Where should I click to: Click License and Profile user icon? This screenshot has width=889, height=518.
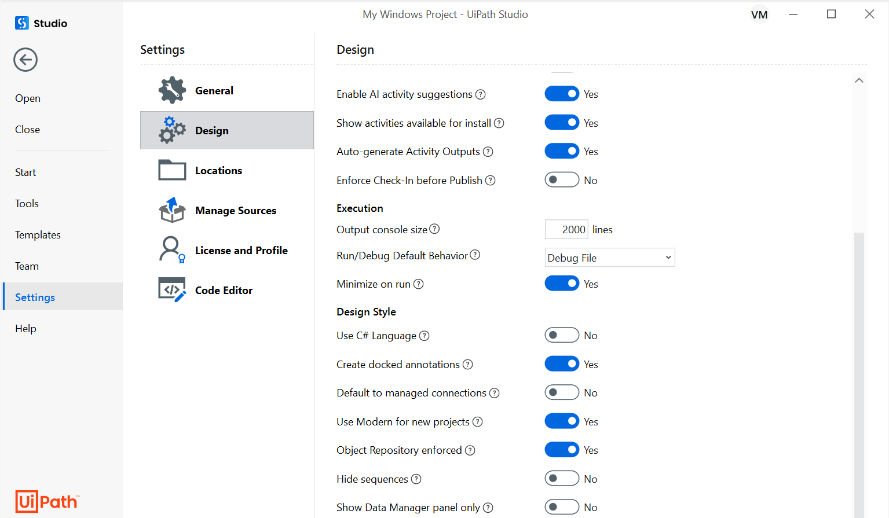[171, 249]
